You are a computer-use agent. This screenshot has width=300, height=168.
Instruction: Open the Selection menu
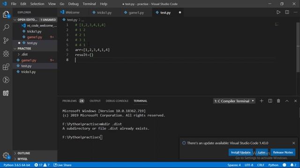(x=37, y=4)
